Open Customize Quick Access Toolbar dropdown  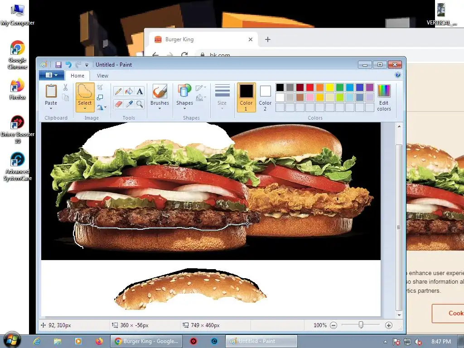click(87, 65)
